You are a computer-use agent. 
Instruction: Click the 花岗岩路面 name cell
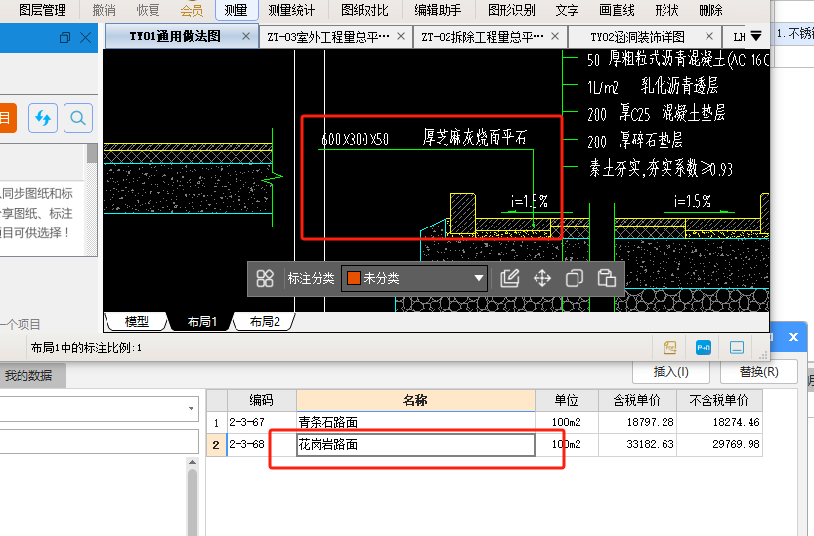[415, 444]
